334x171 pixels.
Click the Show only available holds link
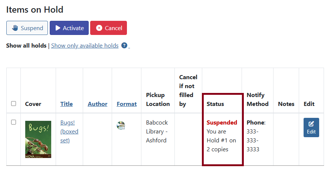(85, 46)
